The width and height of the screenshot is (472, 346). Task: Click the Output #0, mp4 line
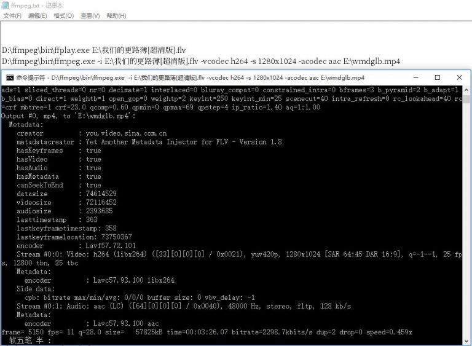[68, 116]
